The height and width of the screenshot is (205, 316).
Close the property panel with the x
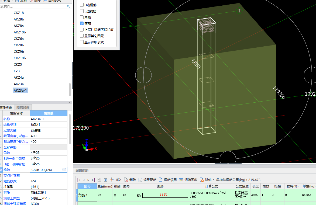pyautogui.click(x=70, y=103)
